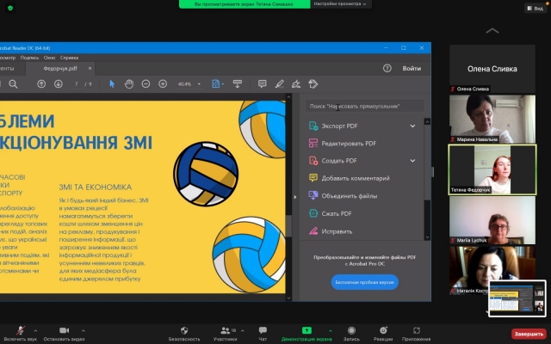Expand the Создать PDF section
The image size is (551, 344).
click(x=412, y=161)
